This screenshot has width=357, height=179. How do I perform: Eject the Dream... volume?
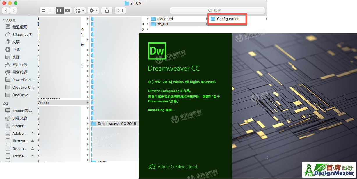click(x=33, y=148)
